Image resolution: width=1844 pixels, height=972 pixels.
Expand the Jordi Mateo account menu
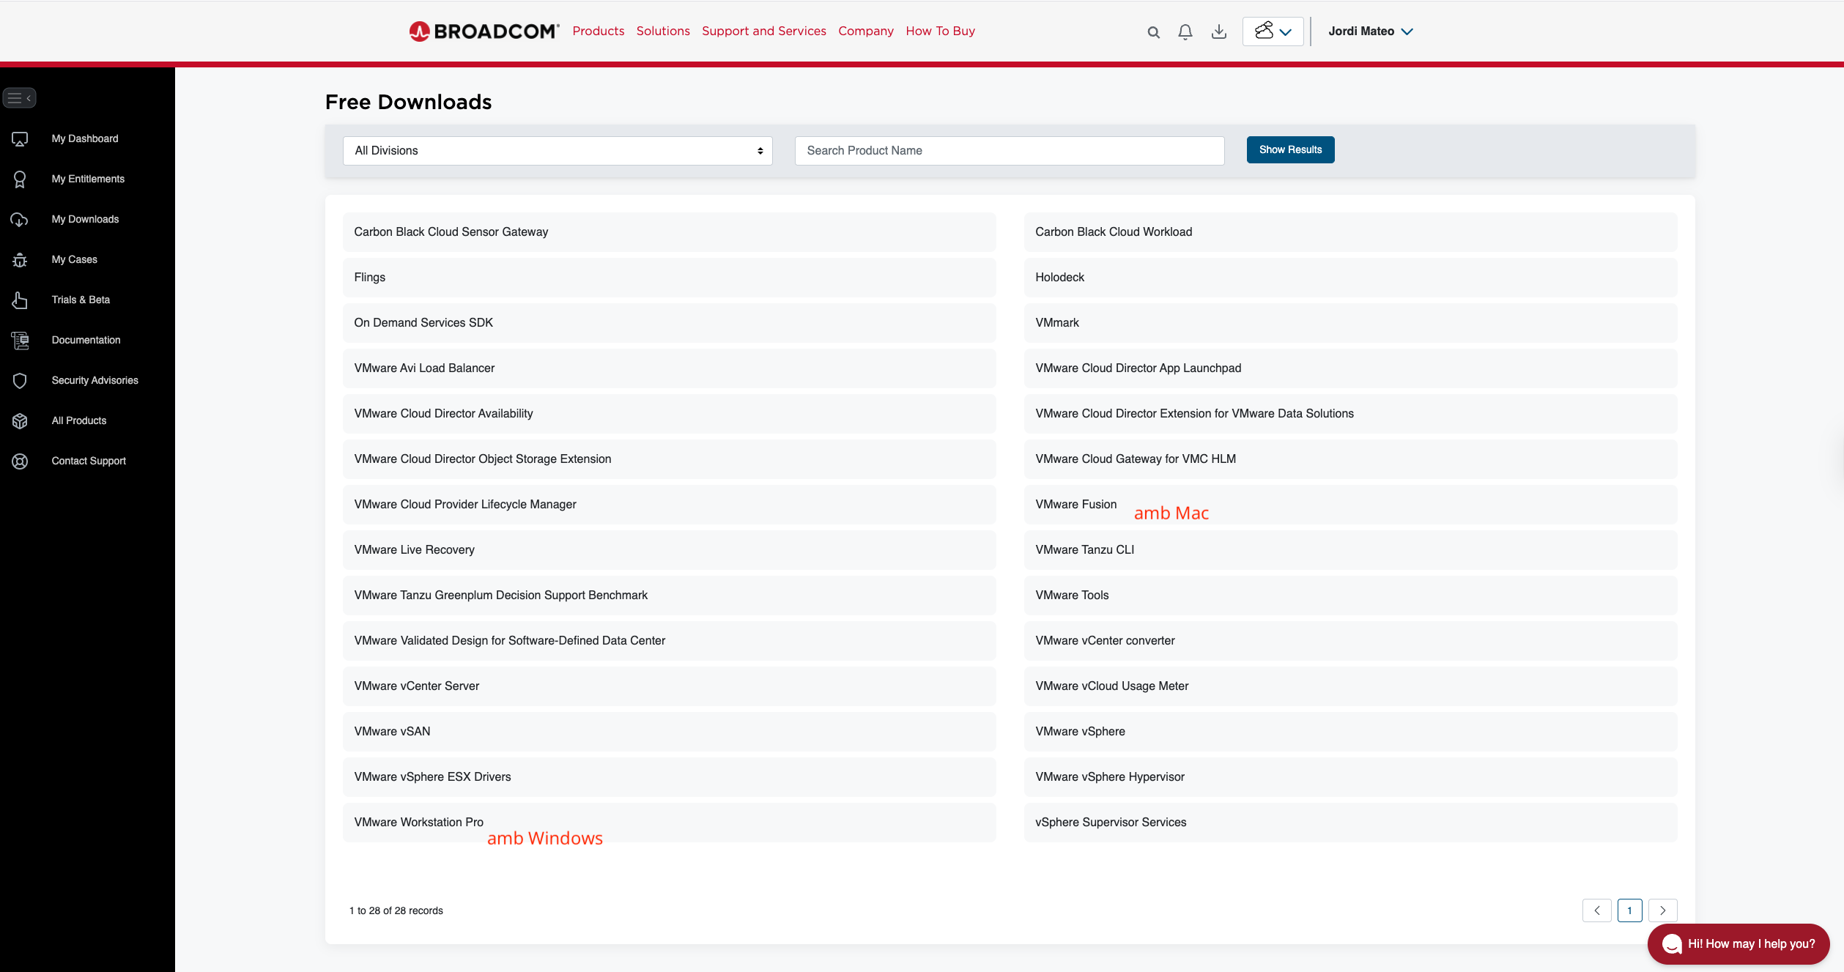point(1370,31)
